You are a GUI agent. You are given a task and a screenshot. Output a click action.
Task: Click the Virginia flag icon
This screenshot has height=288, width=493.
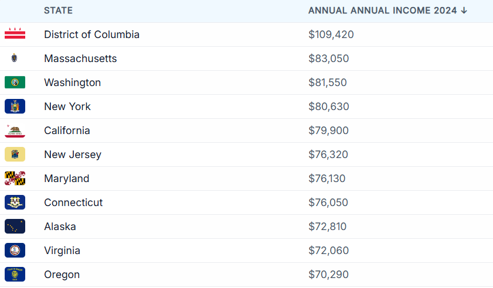point(15,251)
